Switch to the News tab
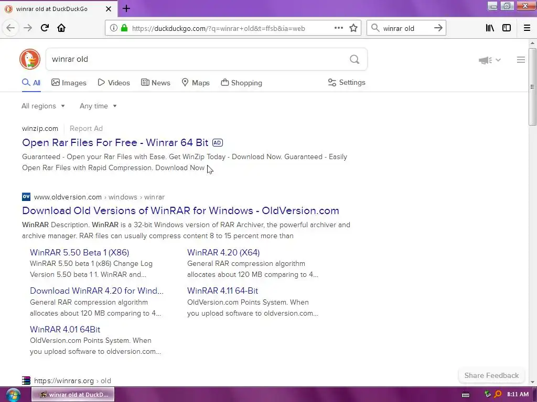This screenshot has width=537, height=402. coord(155,83)
